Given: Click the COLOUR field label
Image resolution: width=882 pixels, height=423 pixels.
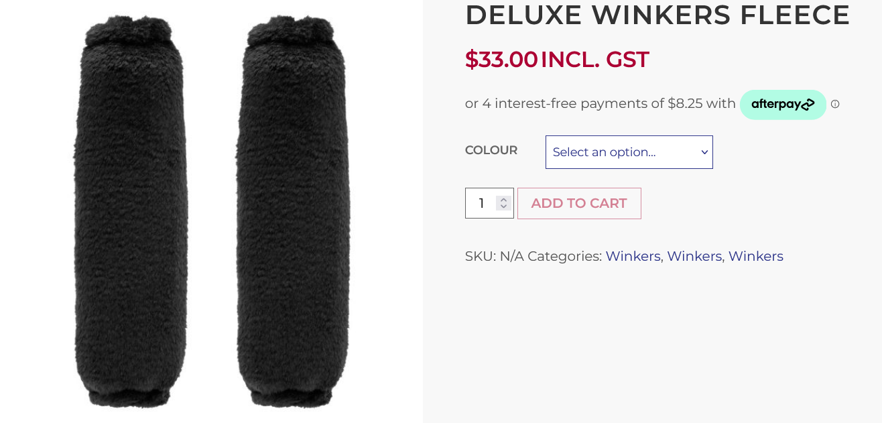Looking at the screenshot, I should (x=491, y=150).
